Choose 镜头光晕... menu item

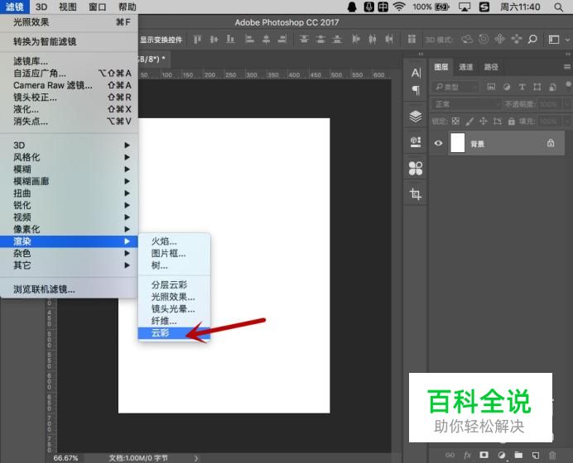pyautogui.click(x=174, y=308)
